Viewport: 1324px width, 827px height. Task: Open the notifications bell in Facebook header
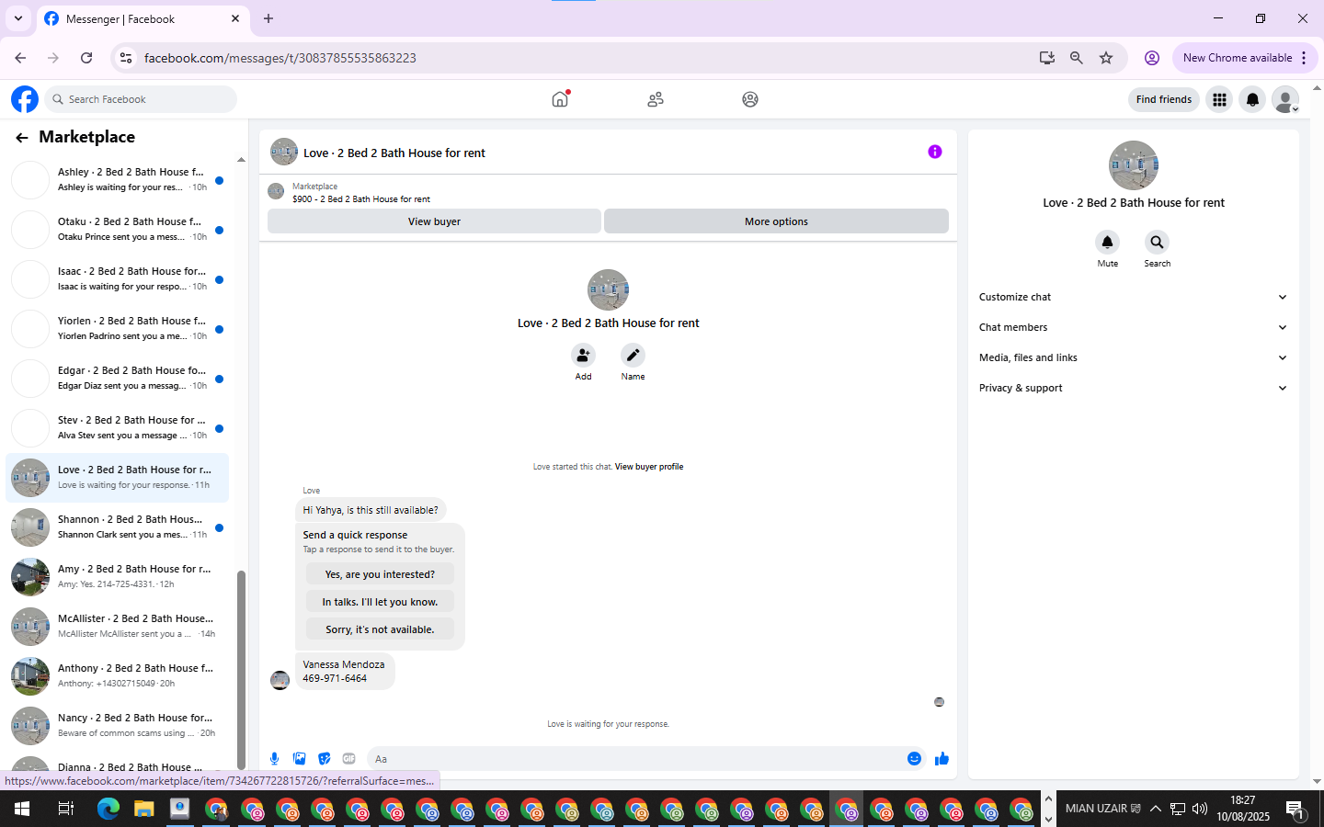(x=1252, y=99)
